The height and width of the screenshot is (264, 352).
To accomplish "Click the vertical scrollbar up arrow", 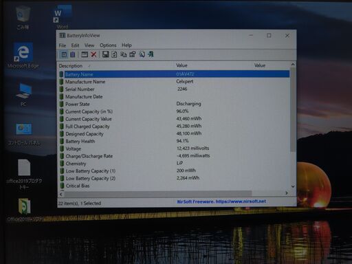I will click(293, 65).
